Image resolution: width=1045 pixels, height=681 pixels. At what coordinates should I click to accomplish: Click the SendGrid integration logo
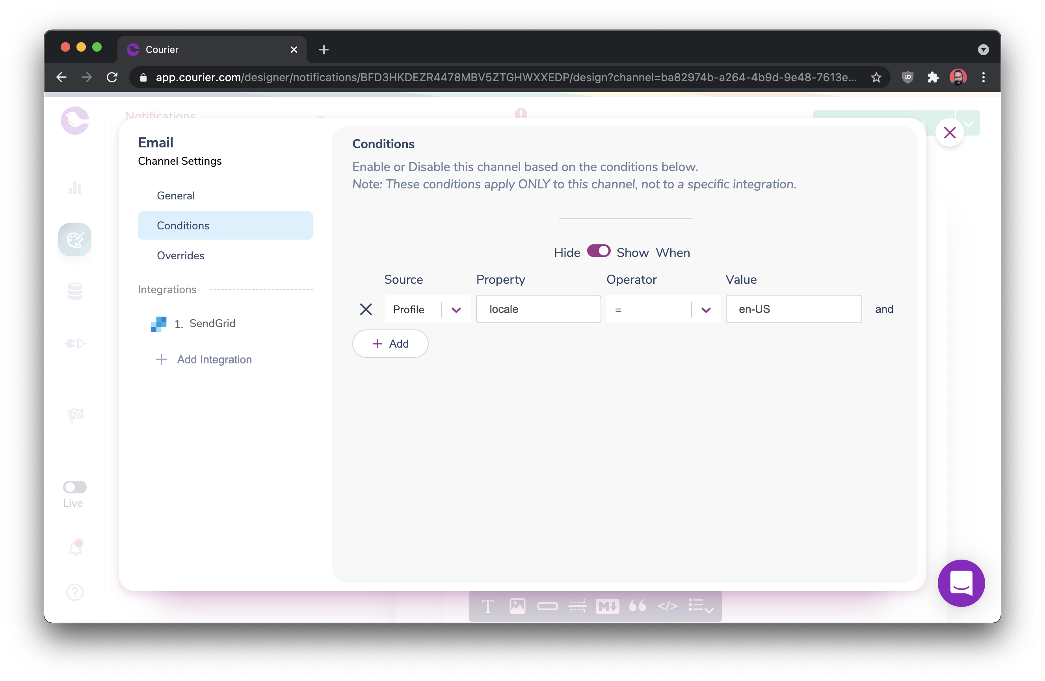tap(158, 324)
